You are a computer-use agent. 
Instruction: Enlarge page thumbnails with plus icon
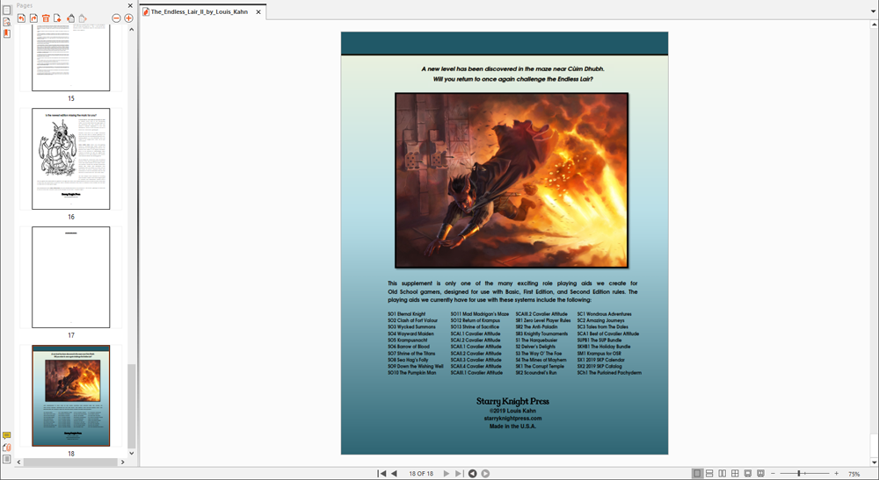[128, 18]
